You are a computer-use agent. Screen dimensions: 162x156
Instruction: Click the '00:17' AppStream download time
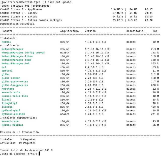tap(149, 9)
